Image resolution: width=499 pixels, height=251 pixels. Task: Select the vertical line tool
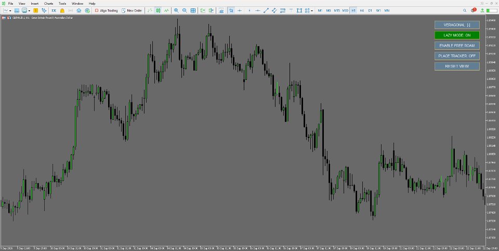point(249,10)
